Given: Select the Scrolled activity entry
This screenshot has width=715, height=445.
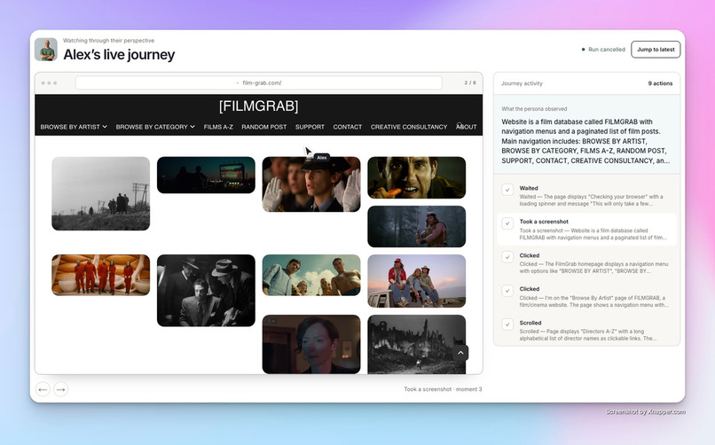Looking at the screenshot, I should coord(586,331).
